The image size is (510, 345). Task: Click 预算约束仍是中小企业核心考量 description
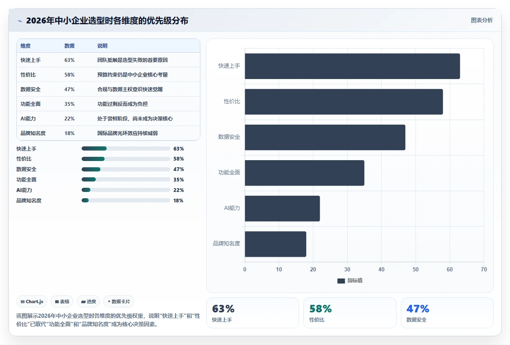(x=133, y=75)
